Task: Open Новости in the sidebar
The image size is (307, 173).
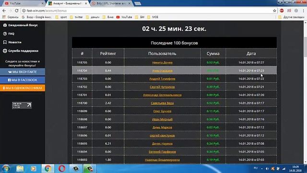Action: coord(12,42)
